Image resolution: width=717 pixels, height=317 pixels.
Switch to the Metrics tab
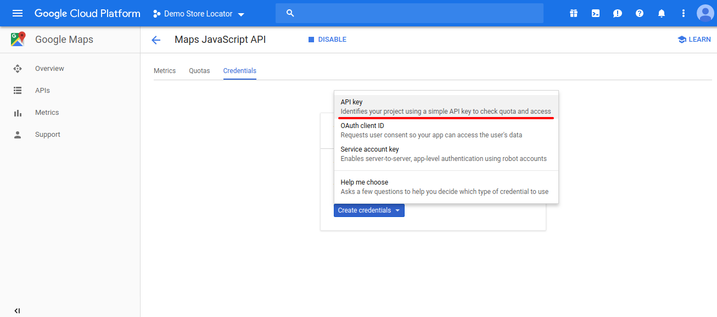[165, 71]
